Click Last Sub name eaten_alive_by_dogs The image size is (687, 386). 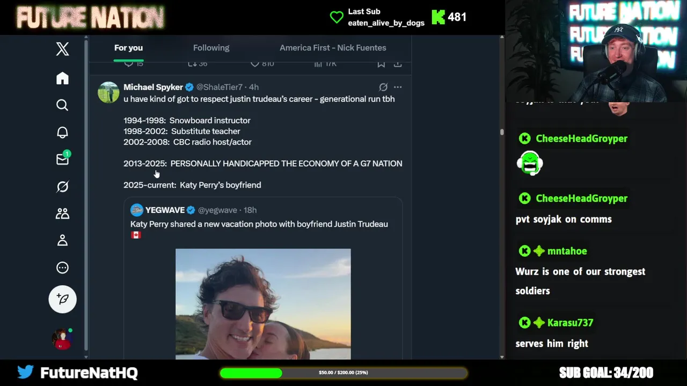[x=386, y=23]
